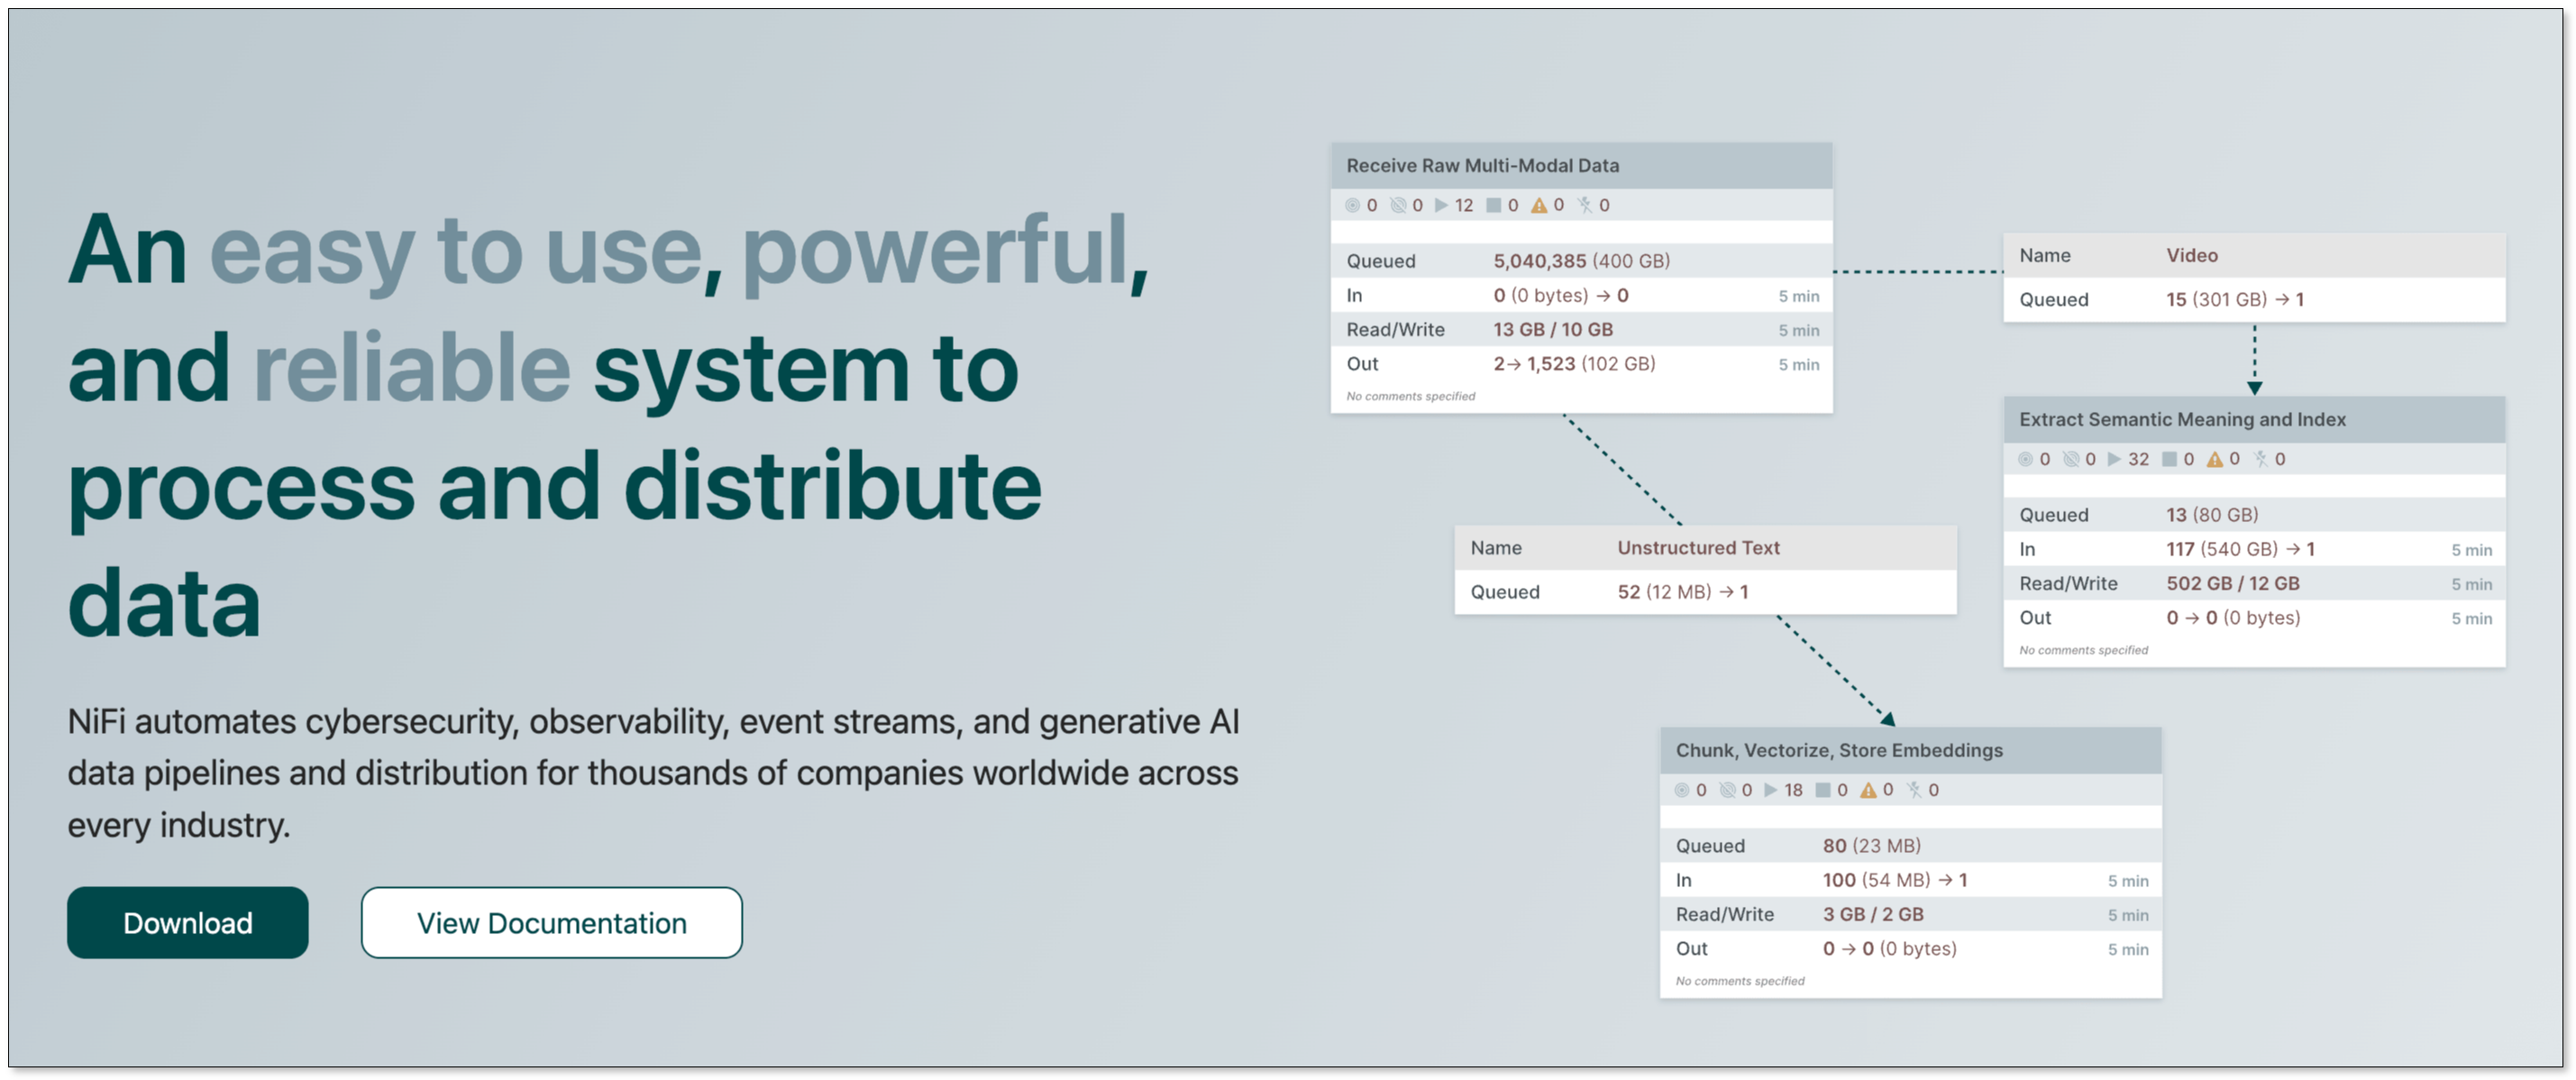Click stopped square icon in Receive Raw Multi-Modal Data

pos(1493,205)
